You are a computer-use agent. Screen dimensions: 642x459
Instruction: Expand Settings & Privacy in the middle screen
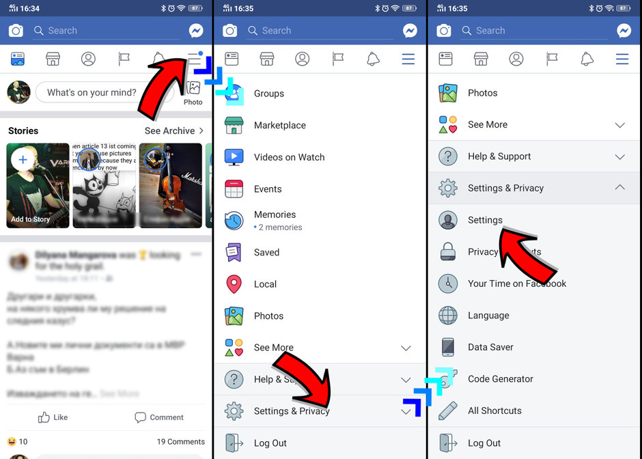click(320, 411)
